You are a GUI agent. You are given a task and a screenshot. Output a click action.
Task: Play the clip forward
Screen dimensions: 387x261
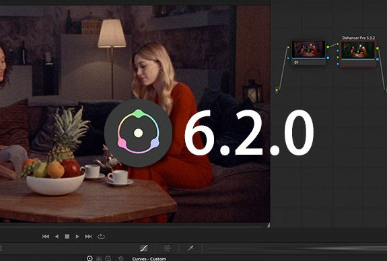(x=77, y=237)
